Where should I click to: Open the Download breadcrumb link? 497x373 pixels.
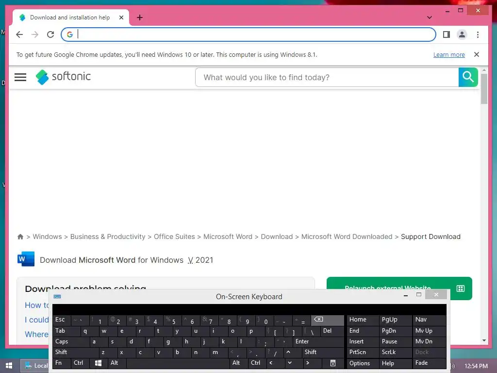(x=277, y=237)
